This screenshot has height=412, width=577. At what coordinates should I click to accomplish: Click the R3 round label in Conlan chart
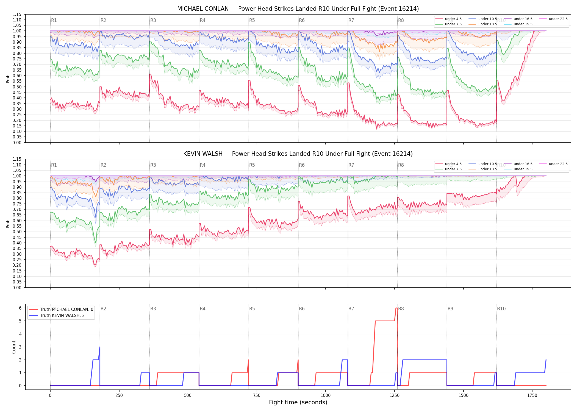click(153, 20)
